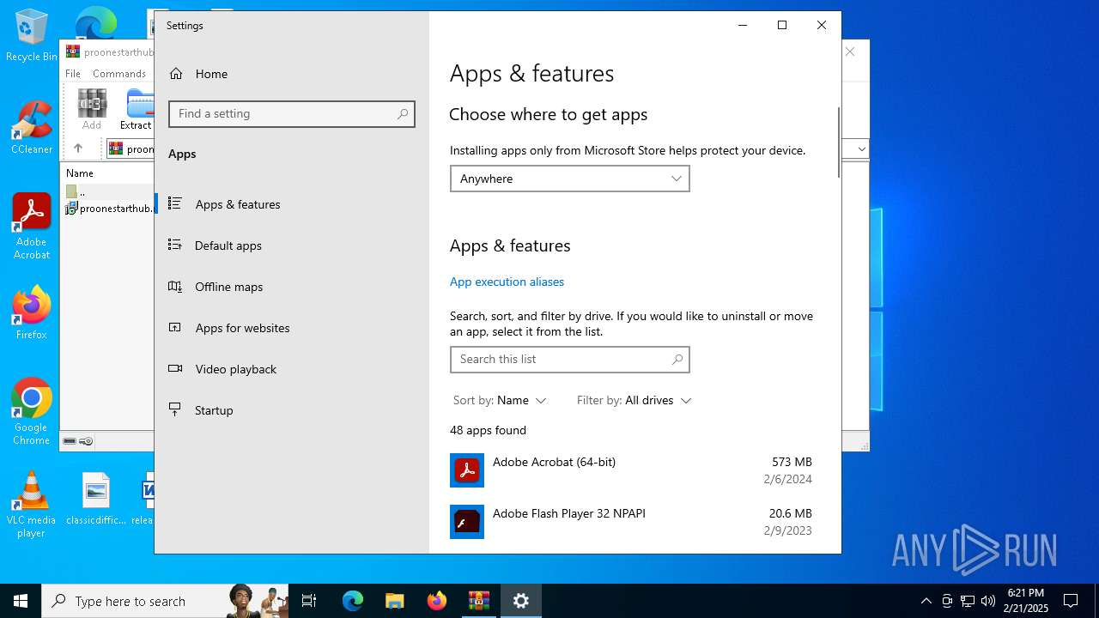Screen dimensions: 1099x618
Task: Show hidden system tray icons
Action: click(x=926, y=601)
